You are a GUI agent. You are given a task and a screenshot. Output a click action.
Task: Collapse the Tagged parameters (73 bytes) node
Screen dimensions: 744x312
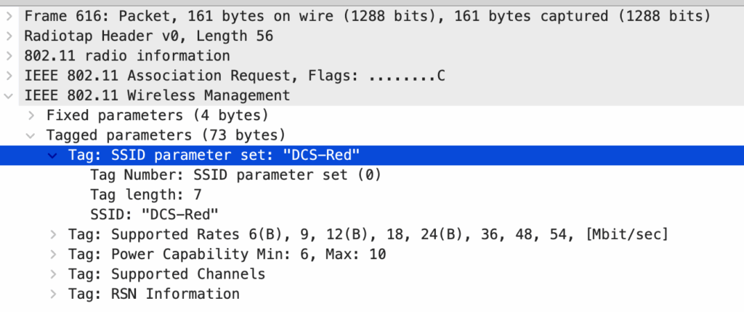31,135
